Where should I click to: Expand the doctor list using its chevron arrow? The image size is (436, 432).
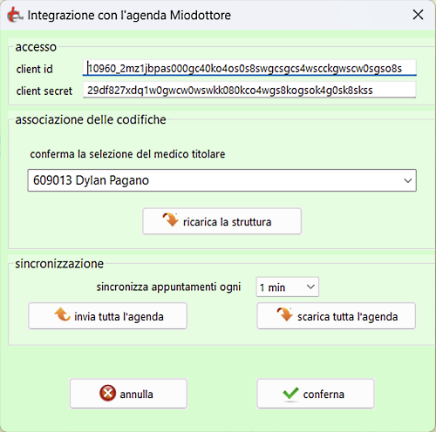coord(408,180)
